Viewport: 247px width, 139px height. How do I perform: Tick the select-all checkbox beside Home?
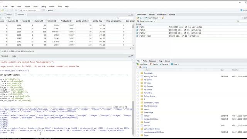137,67
